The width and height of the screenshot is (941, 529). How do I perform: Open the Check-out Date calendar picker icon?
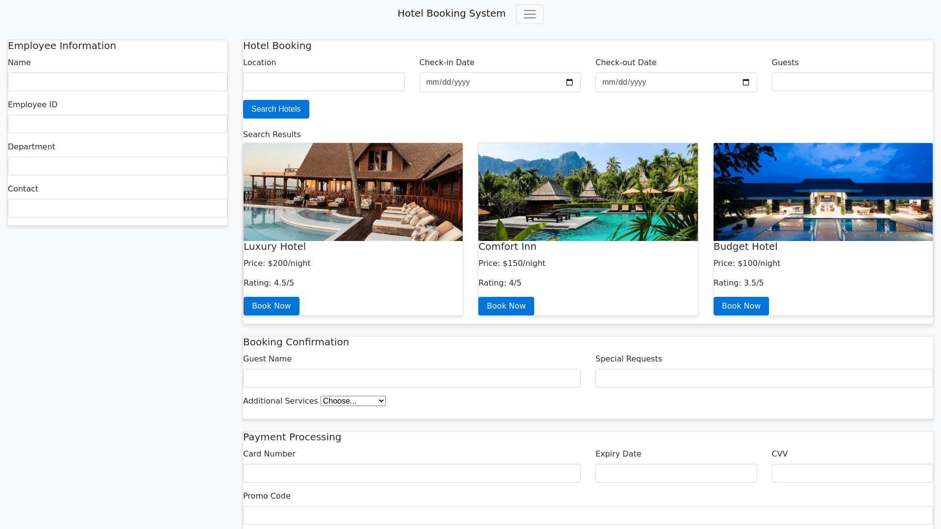pyautogui.click(x=745, y=82)
